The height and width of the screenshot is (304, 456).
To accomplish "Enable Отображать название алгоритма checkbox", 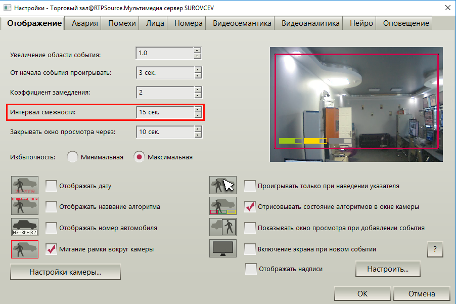I will click(x=51, y=207).
